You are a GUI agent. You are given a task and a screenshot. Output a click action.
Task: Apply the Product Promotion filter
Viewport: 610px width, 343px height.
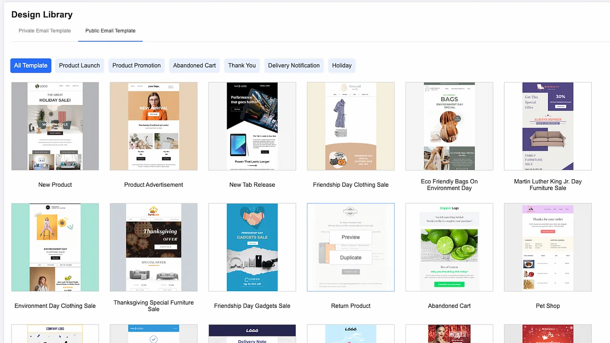[136, 65]
